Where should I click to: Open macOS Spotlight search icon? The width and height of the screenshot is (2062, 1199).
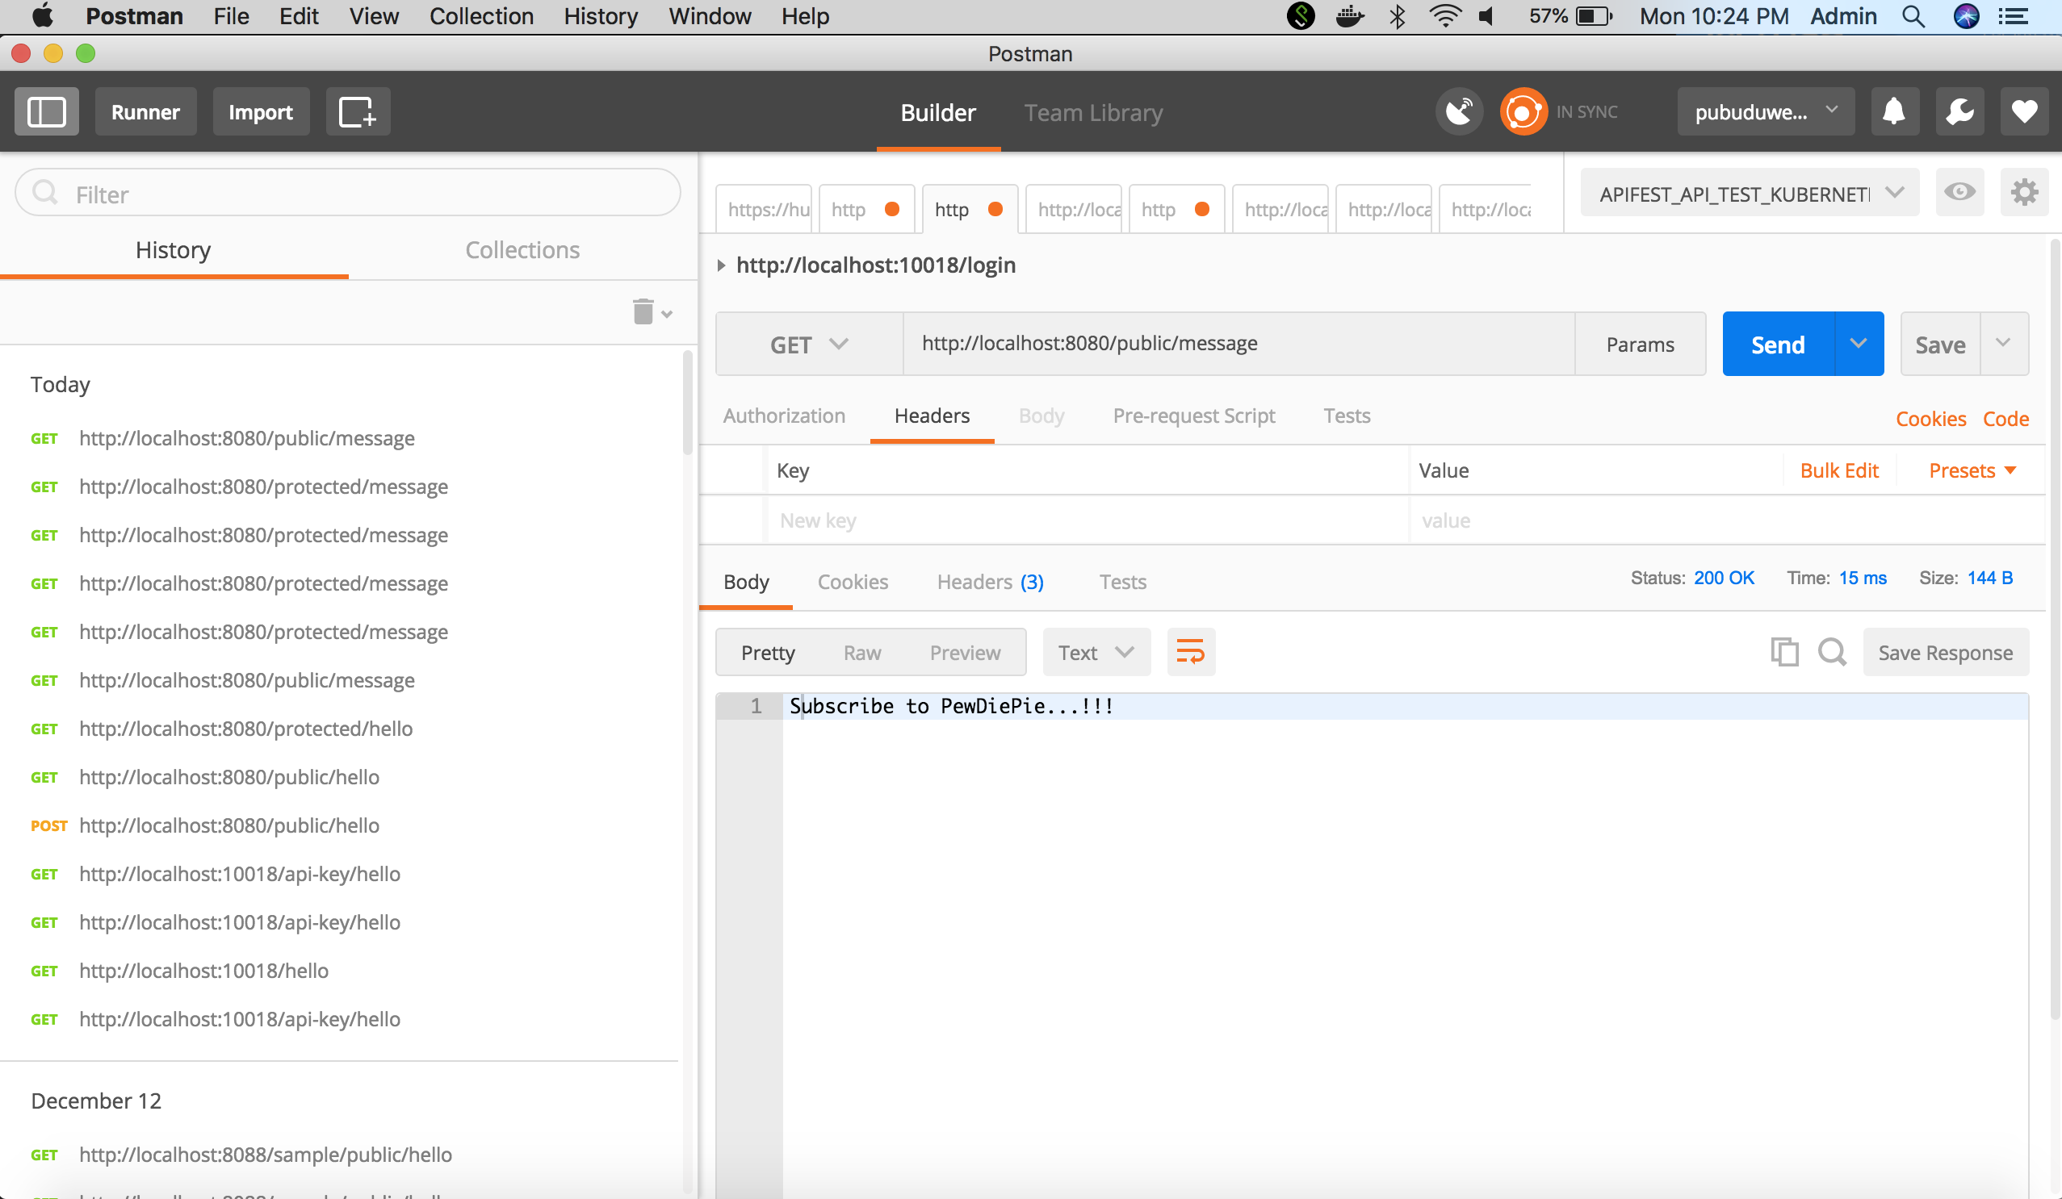pos(1913,16)
